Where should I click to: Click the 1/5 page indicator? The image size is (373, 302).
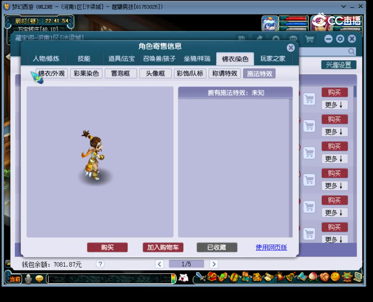pyautogui.click(x=186, y=264)
